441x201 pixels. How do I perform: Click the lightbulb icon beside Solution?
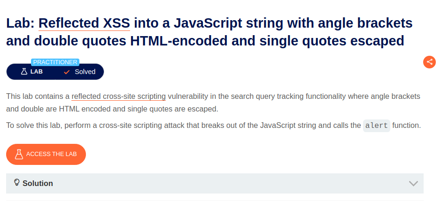click(16, 183)
